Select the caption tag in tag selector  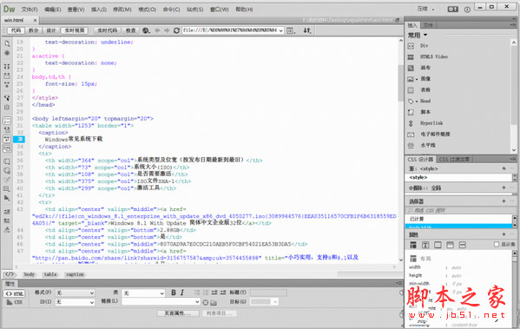[75, 274]
